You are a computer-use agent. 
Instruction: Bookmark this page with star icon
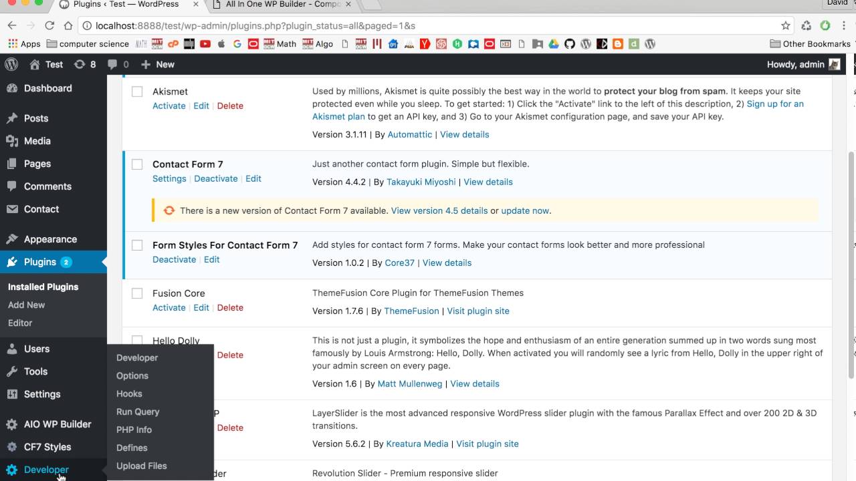(786, 25)
